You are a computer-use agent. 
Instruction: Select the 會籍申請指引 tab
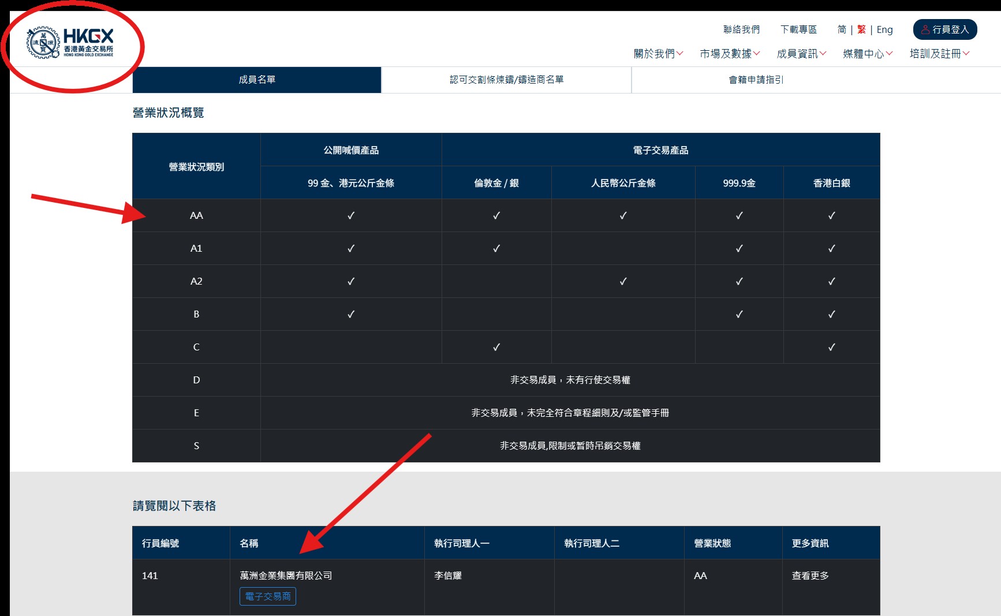click(x=756, y=80)
